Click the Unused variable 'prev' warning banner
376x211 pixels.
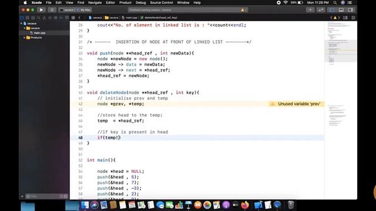296,104
